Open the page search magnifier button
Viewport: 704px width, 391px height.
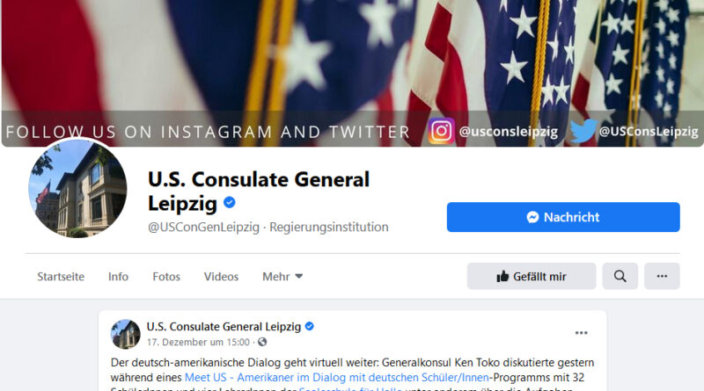[x=620, y=276]
